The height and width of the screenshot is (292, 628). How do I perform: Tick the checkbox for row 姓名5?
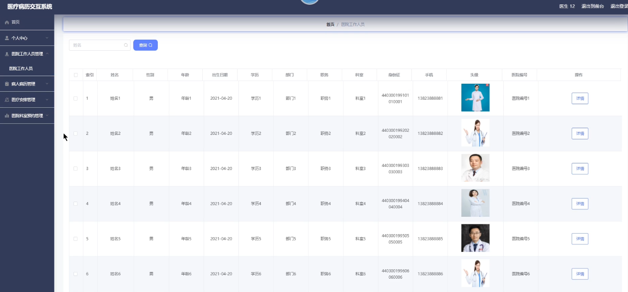click(x=75, y=239)
